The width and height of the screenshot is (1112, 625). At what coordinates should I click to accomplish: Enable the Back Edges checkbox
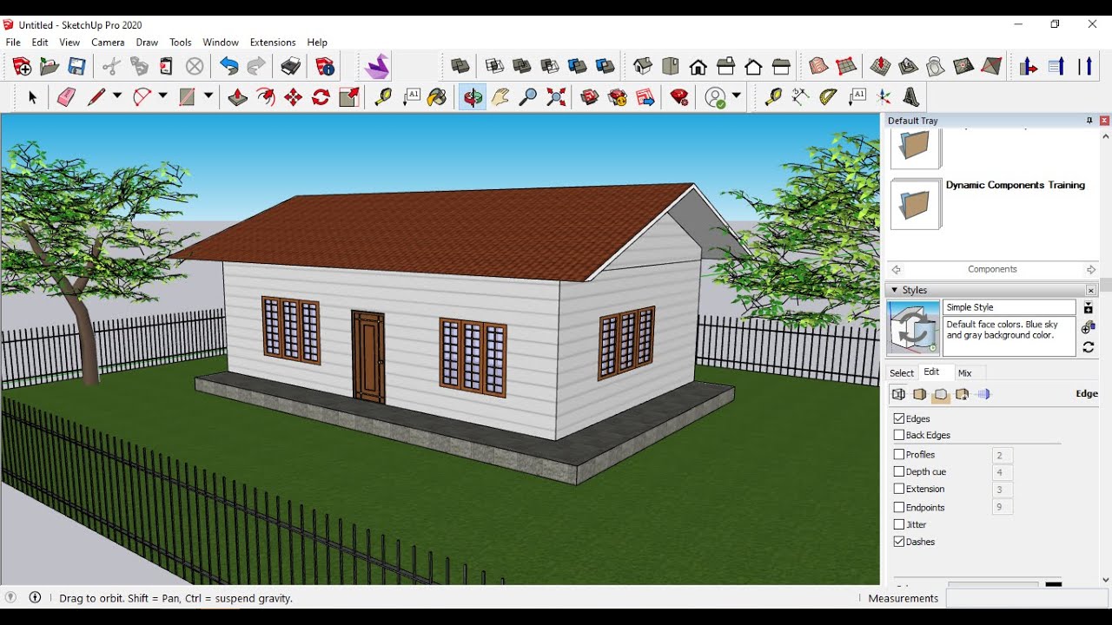(x=899, y=435)
